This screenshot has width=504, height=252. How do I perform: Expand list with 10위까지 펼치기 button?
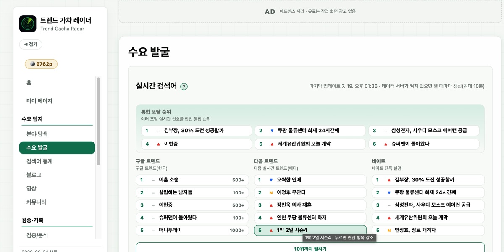[310, 248]
